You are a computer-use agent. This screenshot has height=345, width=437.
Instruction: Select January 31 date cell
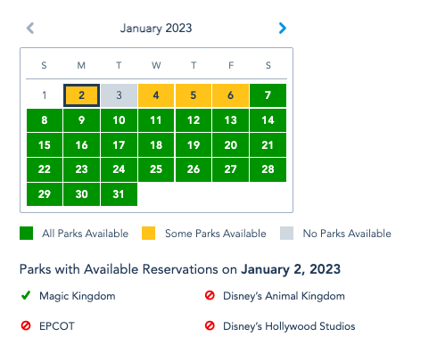[x=119, y=194]
